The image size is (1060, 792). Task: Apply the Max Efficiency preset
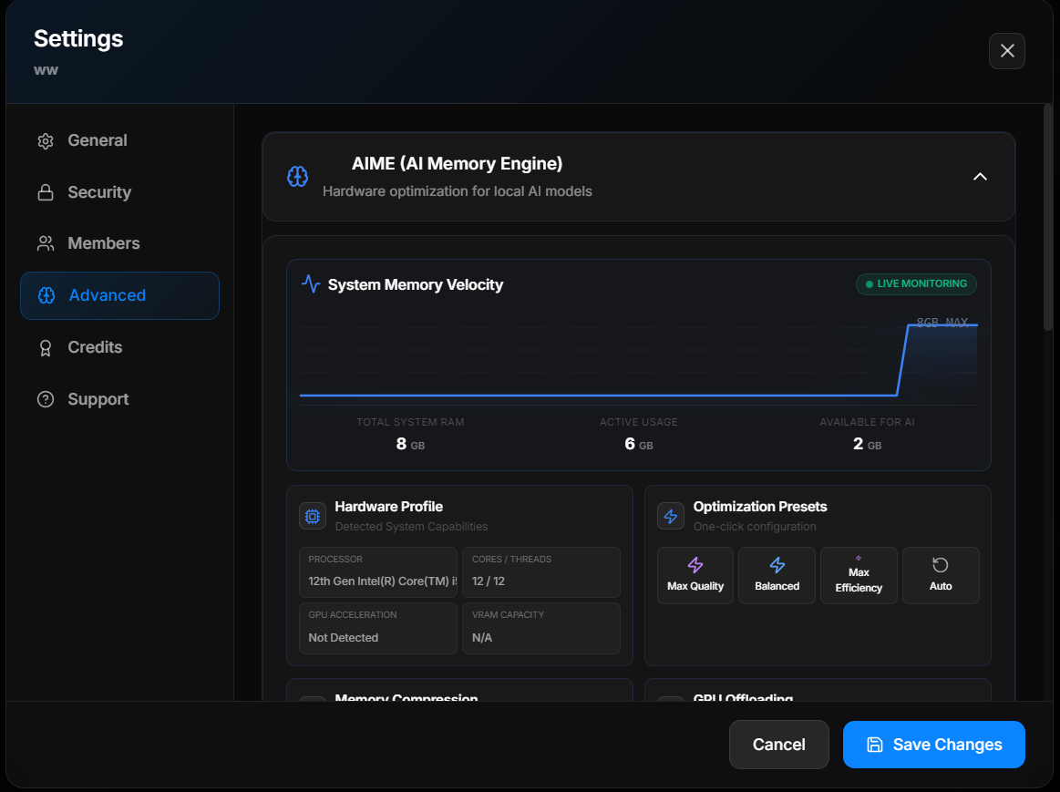(859, 575)
